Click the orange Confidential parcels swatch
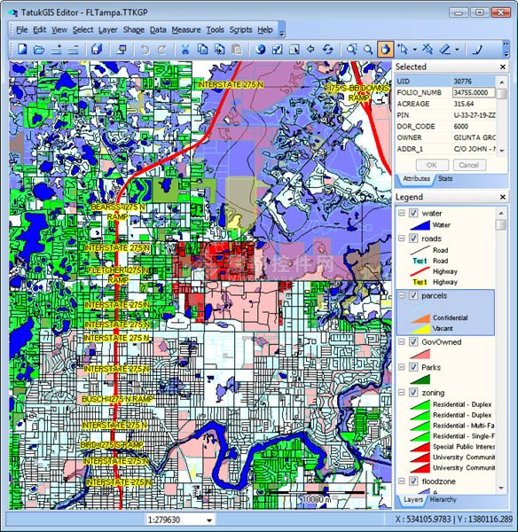 (x=420, y=318)
